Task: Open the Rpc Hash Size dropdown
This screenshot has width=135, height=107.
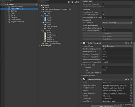Action: [117, 23]
